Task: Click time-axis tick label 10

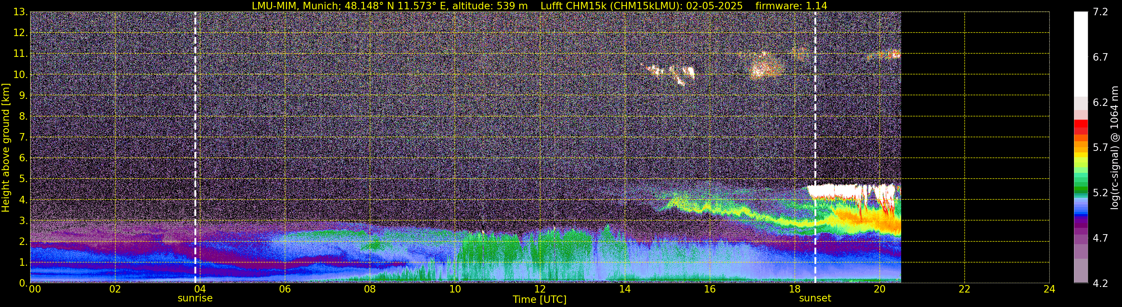Action: click(455, 289)
